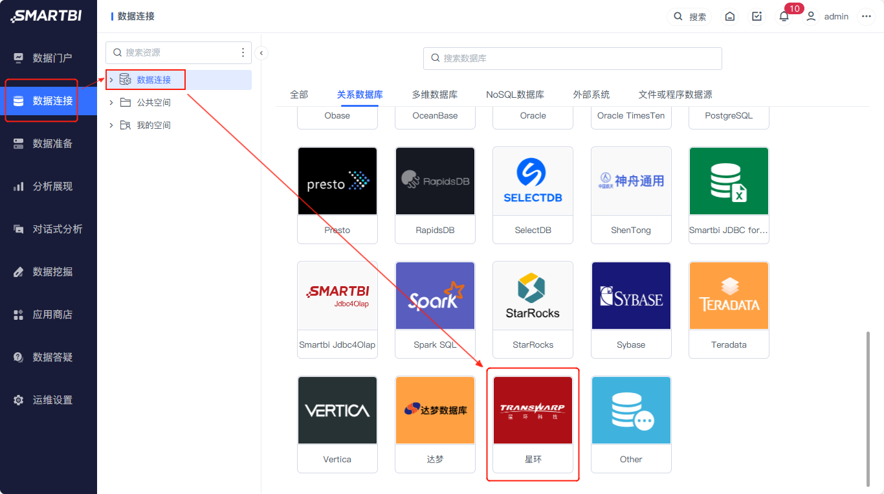
Task: Click the home icon in the top bar
Action: pos(730,17)
